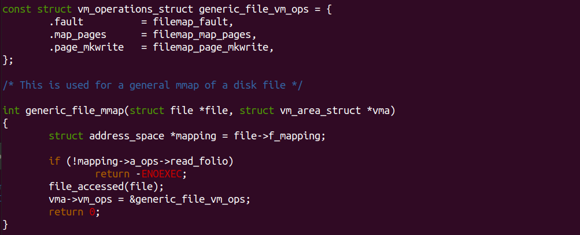Click the if keyword in the condition
This screenshot has width=580, height=235.
pos(54,161)
